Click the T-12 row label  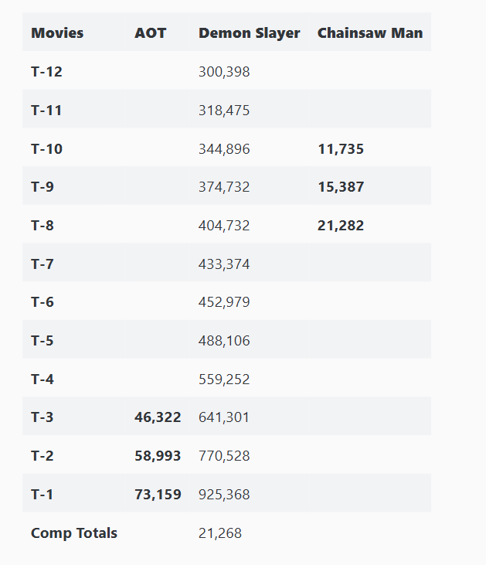pos(46,72)
